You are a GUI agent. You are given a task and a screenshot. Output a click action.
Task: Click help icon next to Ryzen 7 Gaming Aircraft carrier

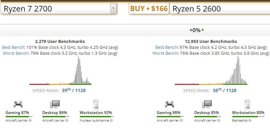[x=30, y=121]
